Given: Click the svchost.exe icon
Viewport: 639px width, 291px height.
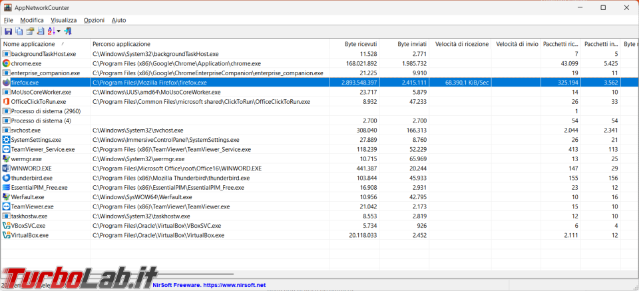Looking at the screenshot, I should click(6, 131).
